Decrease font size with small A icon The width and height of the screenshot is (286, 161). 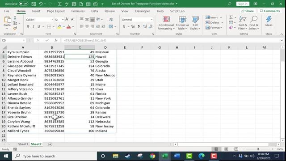72,19
